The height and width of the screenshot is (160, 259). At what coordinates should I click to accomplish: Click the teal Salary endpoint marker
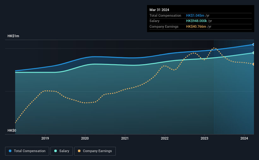pos(253,53)
